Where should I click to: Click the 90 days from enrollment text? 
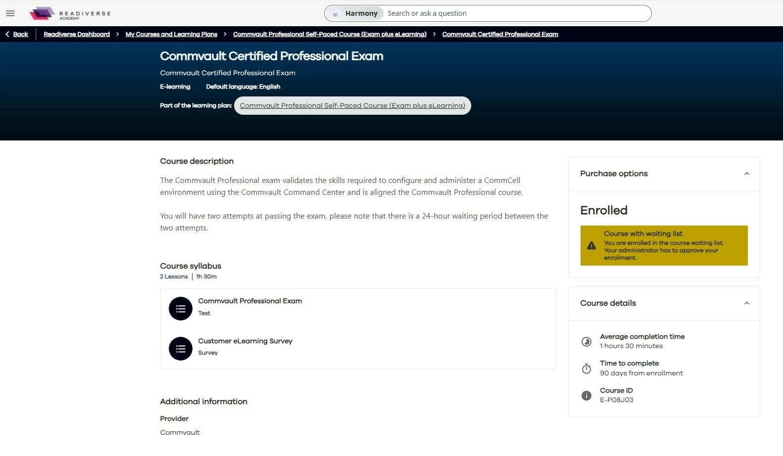(x=641, y=373)
